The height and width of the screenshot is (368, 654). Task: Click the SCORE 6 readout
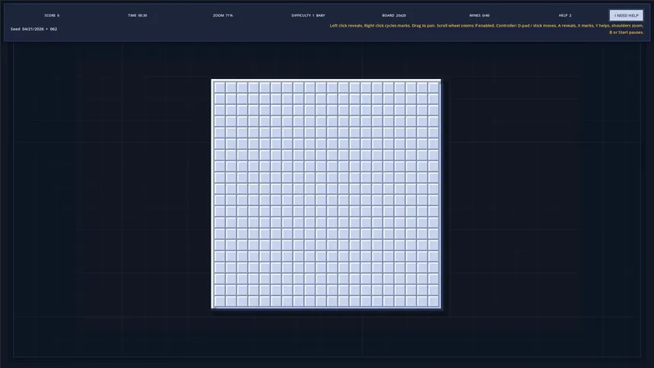(x=52, y=15)
